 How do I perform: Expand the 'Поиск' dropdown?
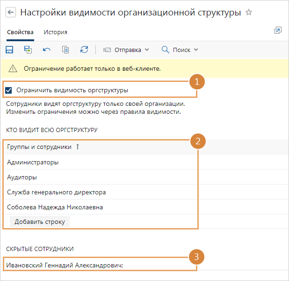180,50
